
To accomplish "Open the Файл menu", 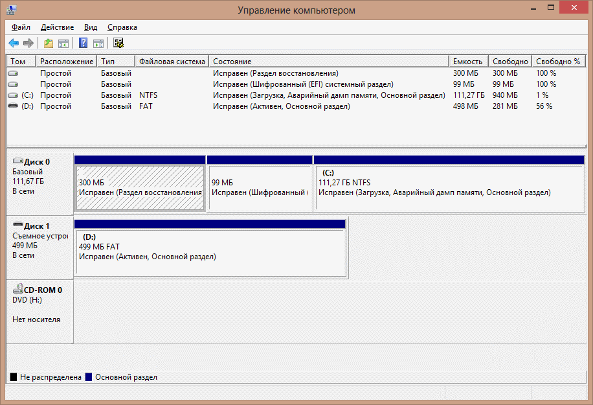I will [x=21, y=27].
